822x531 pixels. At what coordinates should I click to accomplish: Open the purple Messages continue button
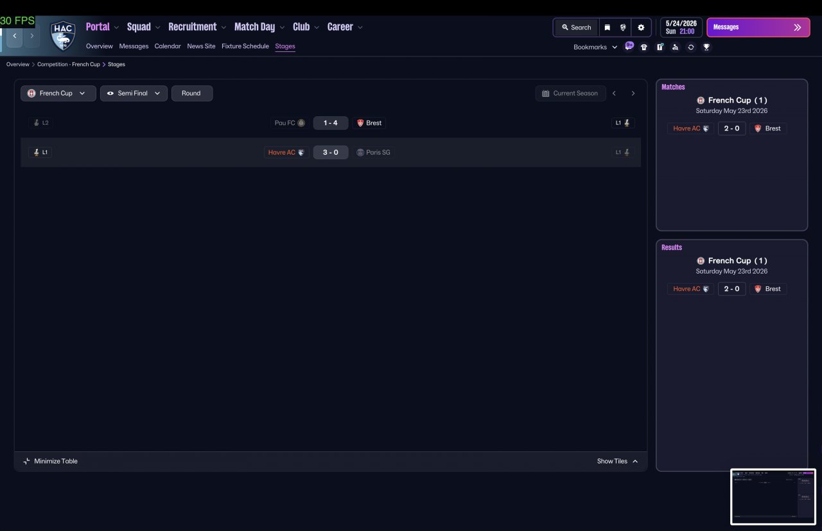758,28
